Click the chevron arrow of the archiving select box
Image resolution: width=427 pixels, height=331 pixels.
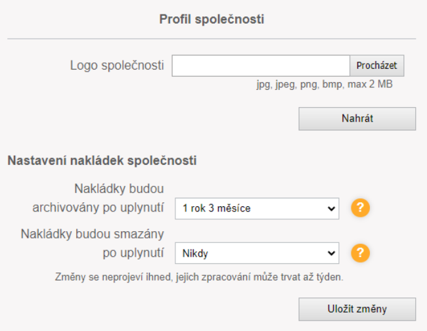tap(330, 209)
